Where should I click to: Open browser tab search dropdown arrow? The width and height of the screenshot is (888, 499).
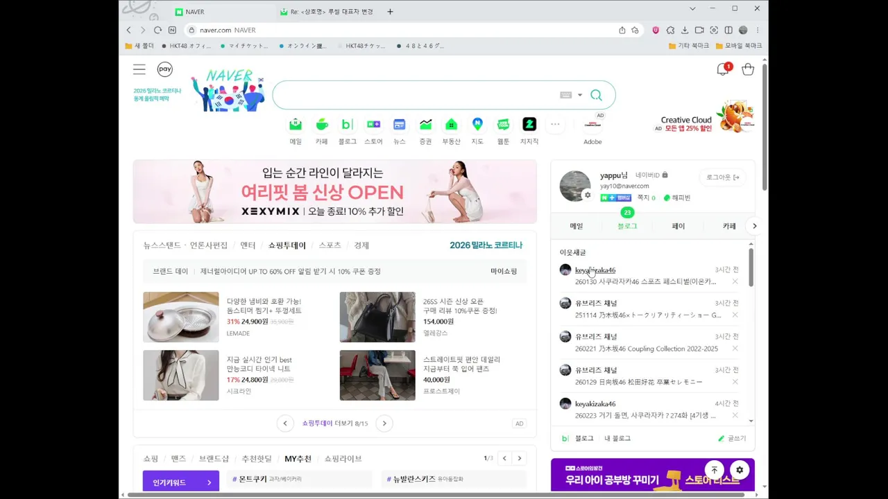click(x=692, y=9)
